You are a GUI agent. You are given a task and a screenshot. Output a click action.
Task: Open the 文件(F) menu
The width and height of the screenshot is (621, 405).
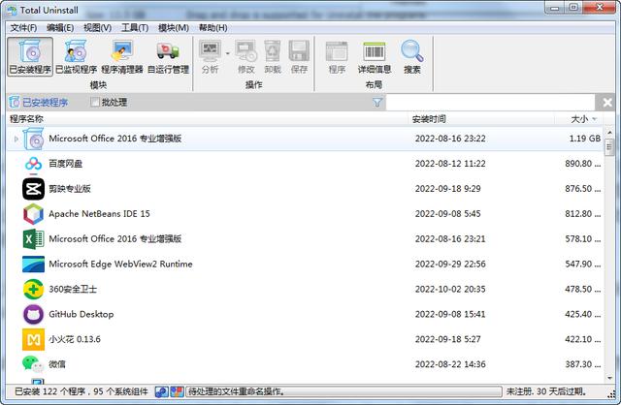[23, 28]
